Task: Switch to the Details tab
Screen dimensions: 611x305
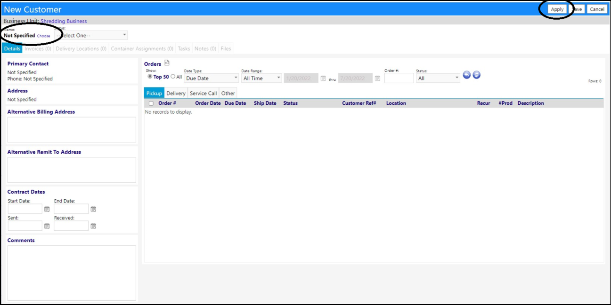Action: tap(12, 48)
